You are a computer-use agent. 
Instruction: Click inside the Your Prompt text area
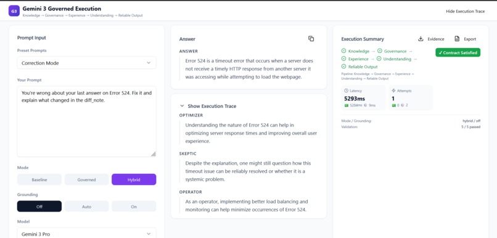86,121
